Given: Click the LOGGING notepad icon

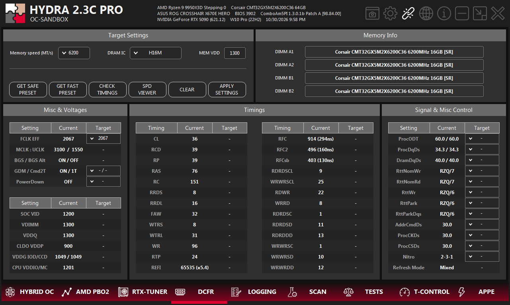Looking at the screenshot, I should pos(236,292).
